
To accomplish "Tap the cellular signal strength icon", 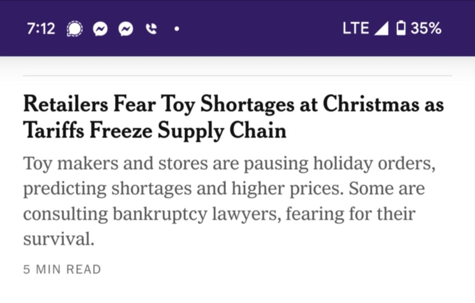I will click(x=381, y=28).
